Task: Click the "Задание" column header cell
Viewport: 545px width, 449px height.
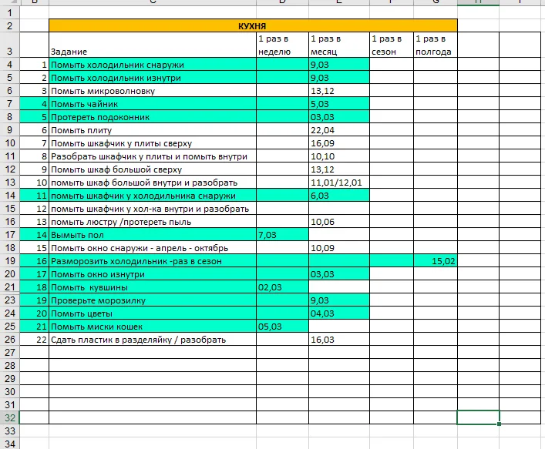Action: (153, 45)
